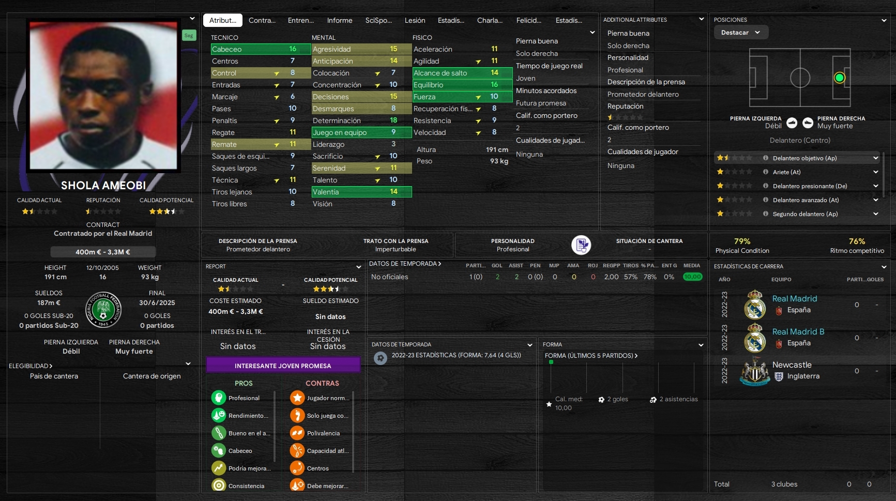Click the Podría mejorar pro icon

pyautogui.click(x=219, y=468)
